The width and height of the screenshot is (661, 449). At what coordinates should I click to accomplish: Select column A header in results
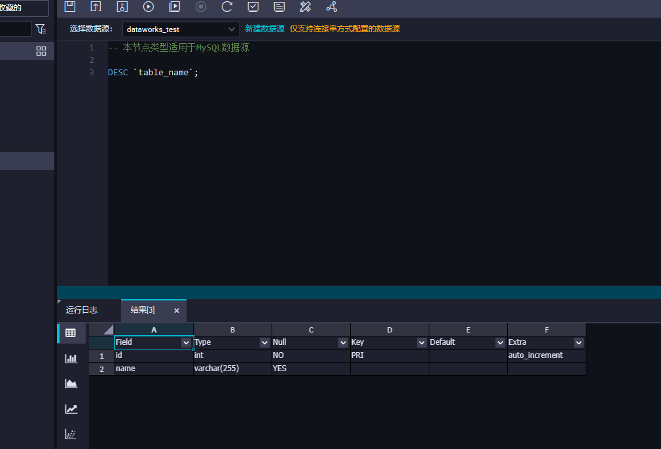pos(154,330)
